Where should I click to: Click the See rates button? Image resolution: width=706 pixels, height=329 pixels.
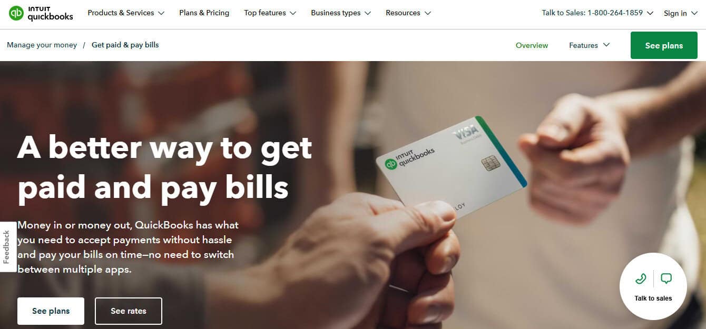129,311
